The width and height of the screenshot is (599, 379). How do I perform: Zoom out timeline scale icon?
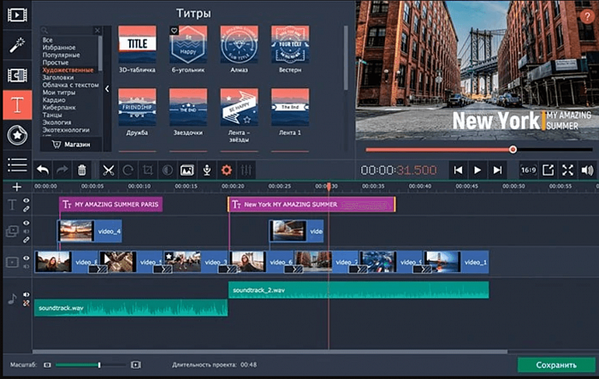coord(47,364)
